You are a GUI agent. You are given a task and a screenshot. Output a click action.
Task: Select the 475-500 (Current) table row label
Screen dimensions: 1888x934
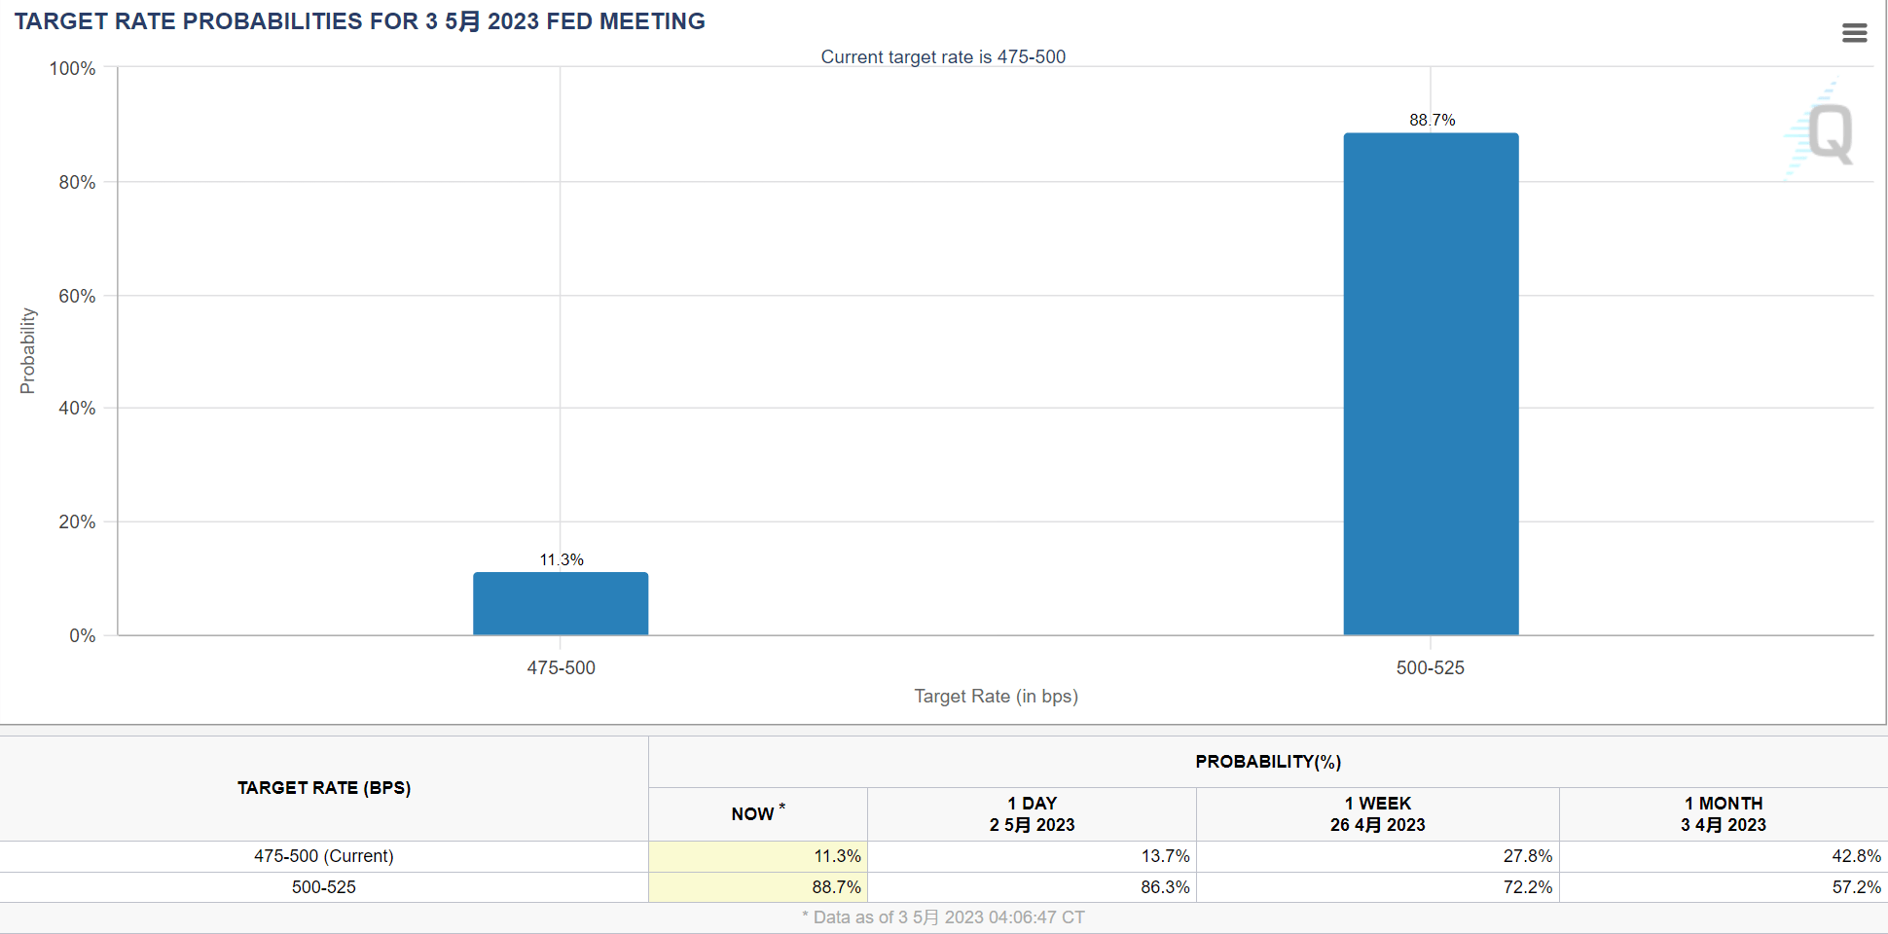tap(324, 856)
